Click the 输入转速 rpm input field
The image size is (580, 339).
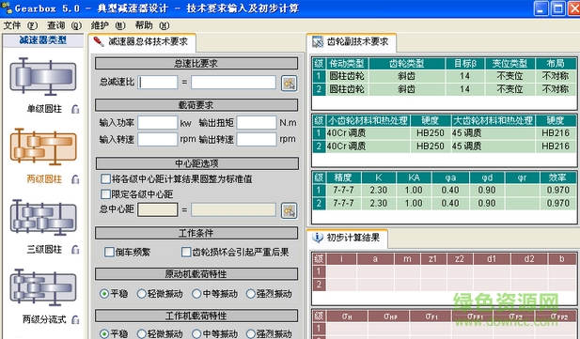(158, 139)
